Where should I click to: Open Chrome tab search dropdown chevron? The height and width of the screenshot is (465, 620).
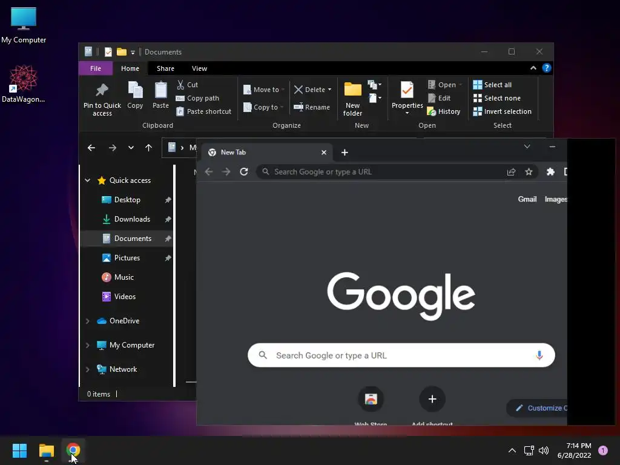coord(527,147)
